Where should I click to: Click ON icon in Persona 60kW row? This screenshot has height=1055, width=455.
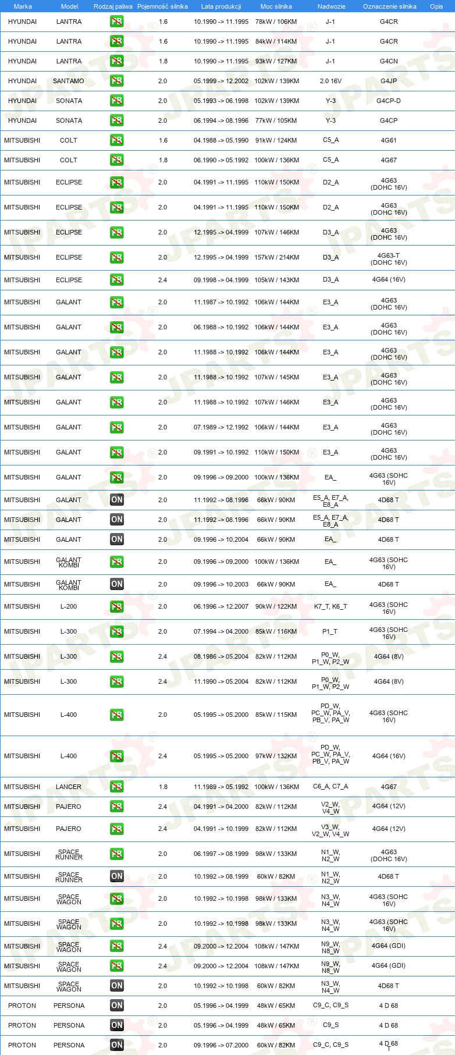117,1045
